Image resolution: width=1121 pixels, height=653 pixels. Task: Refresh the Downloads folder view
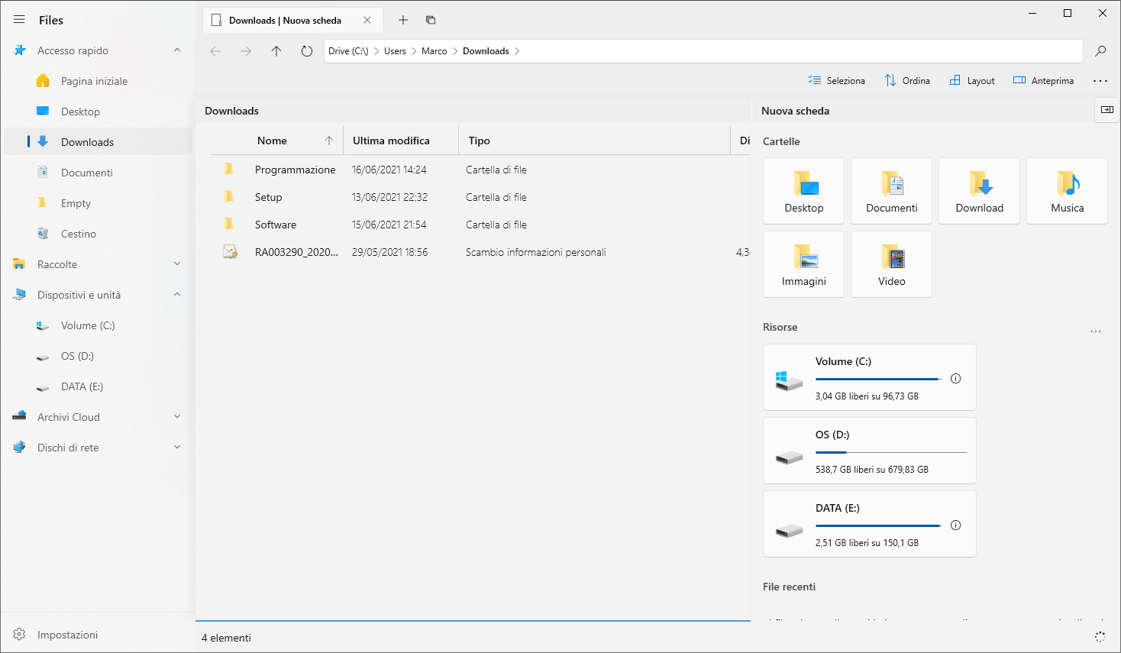[x=306, y=50]
